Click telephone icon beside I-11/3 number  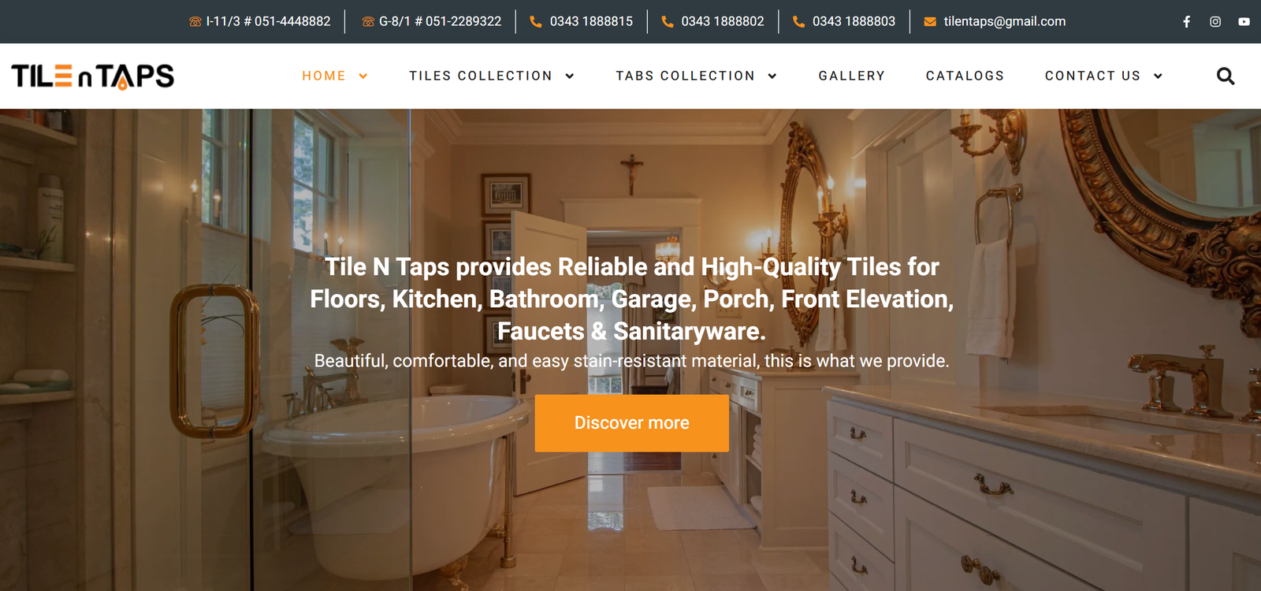(195, 22)
